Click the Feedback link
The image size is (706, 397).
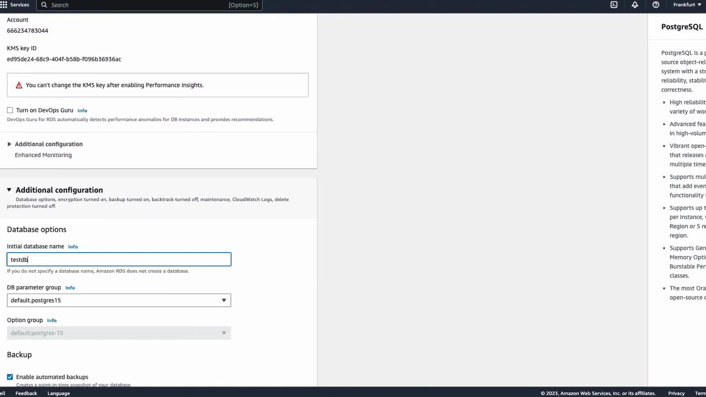[26, 393]
